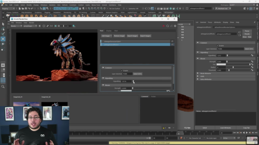Viewport: 259px width, 145px height.
Task: Activate the Scale tool in the left toolbox
Action: pyautogui.click(x=3, y=49)
